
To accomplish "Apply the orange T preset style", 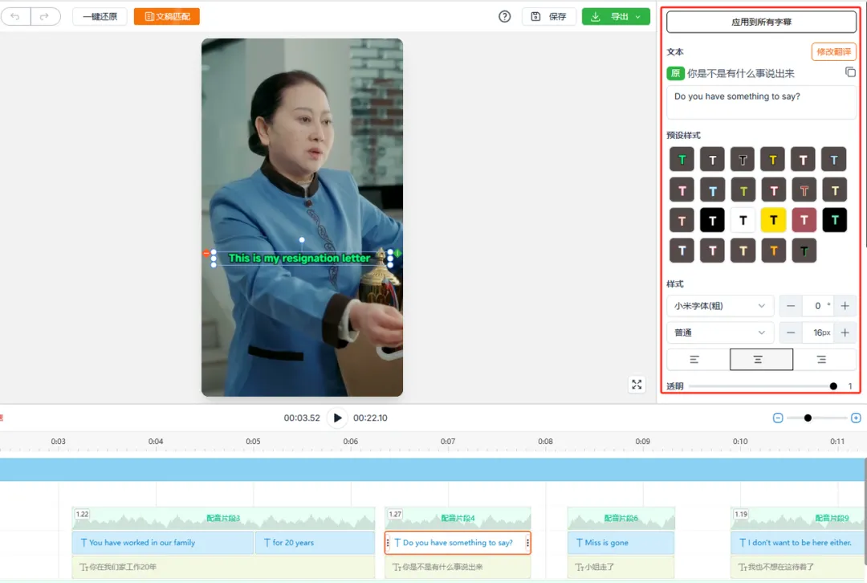I will click(773, 251).
